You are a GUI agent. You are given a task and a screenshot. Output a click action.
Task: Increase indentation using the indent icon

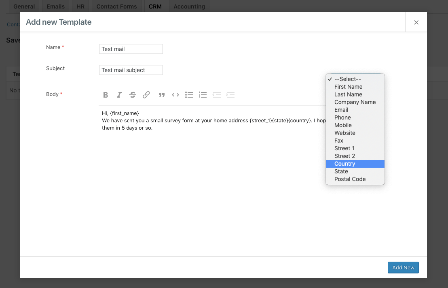tap(230, 95)
